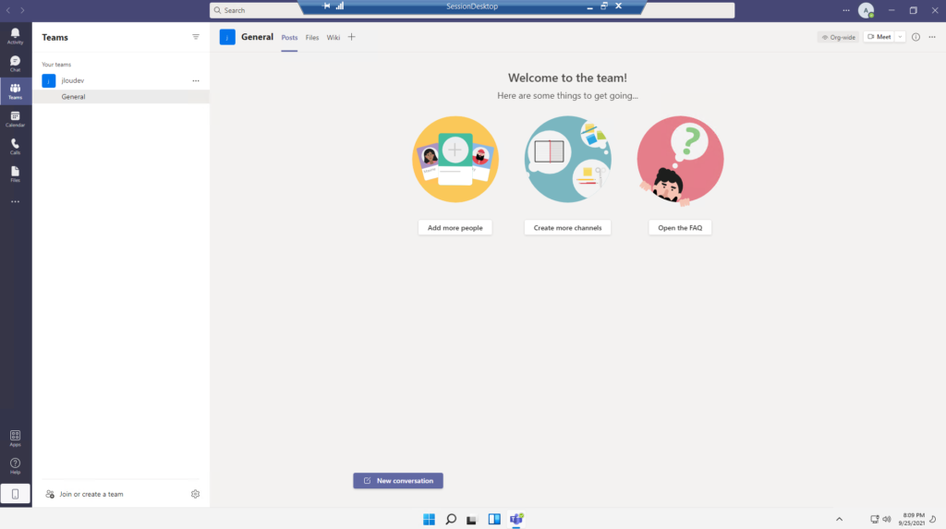Open the clock and date flyout
This screenshot has width=946, height=529.
click(x=912, y=519)
